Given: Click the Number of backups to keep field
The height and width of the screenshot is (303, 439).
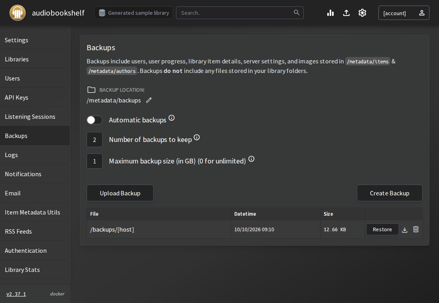Looking at the screenshot, I should pyautogui.click(x=94, y=140).
